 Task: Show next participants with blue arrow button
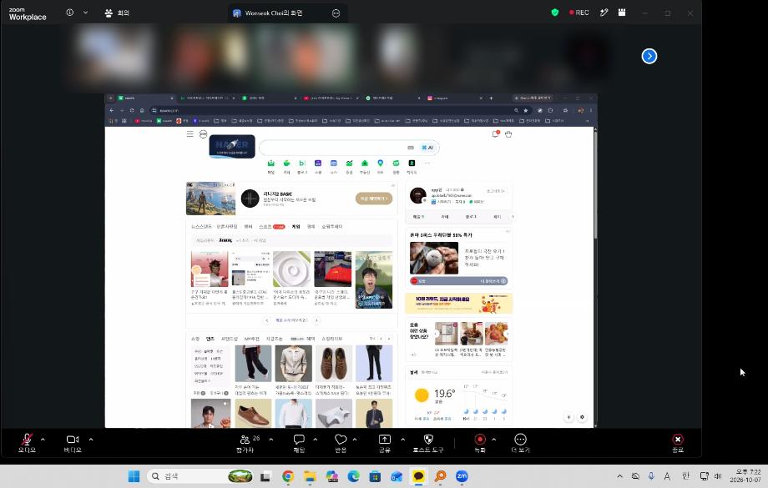coord(649,56)
